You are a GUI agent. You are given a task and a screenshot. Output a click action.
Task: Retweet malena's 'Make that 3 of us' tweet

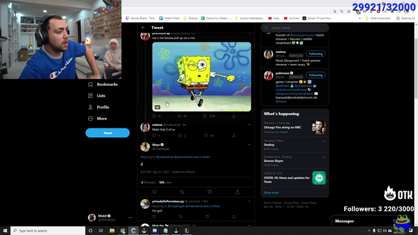coord(180,136)
